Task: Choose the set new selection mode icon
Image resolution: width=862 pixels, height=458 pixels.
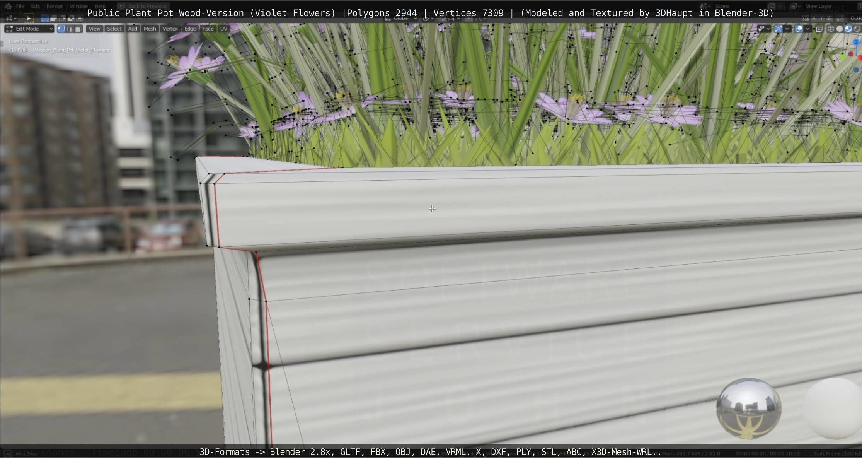Action: click(x=45, y=18)
